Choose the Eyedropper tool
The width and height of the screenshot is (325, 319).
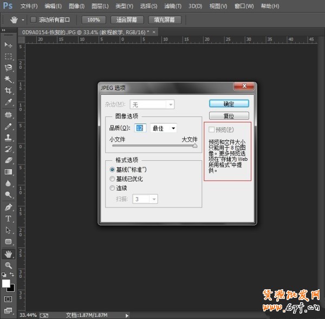[x=8, y=102]
